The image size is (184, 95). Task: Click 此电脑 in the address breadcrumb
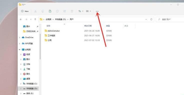(x=48, y=19)
